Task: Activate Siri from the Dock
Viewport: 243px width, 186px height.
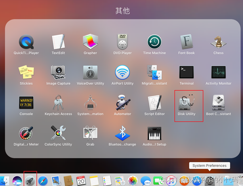Action: tap(17, 181)
